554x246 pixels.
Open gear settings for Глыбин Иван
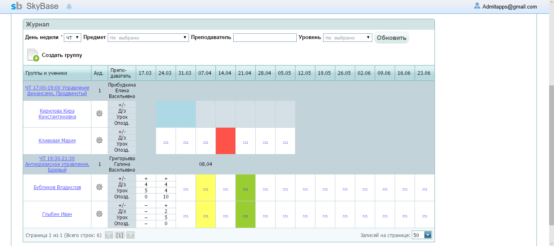99,214
